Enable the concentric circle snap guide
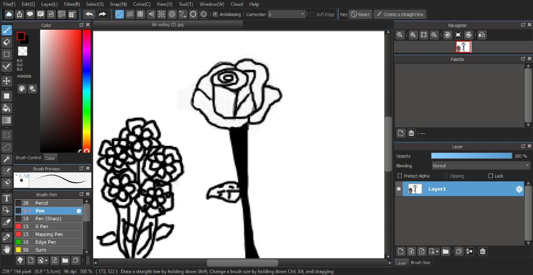533x275 pixels. point(172,14)
